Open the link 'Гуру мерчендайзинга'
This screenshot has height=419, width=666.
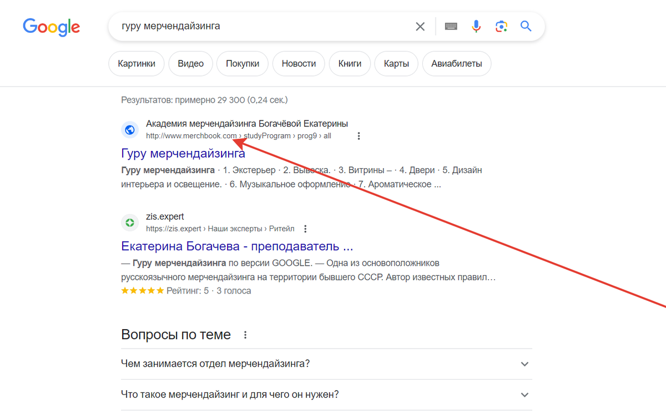pos(183,153)
